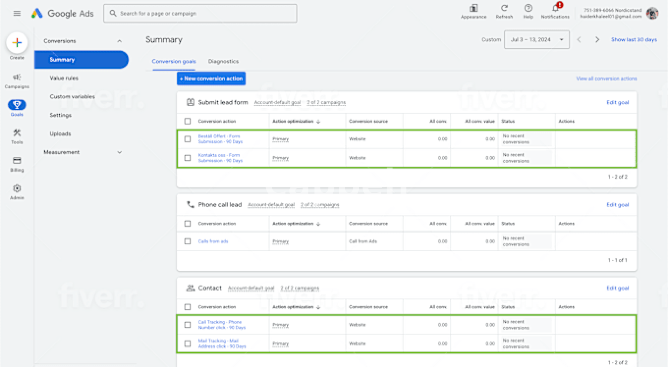This screenshot has height=367, width=668.
Task: Open the Admin gear icon
Action: (17, 191)
